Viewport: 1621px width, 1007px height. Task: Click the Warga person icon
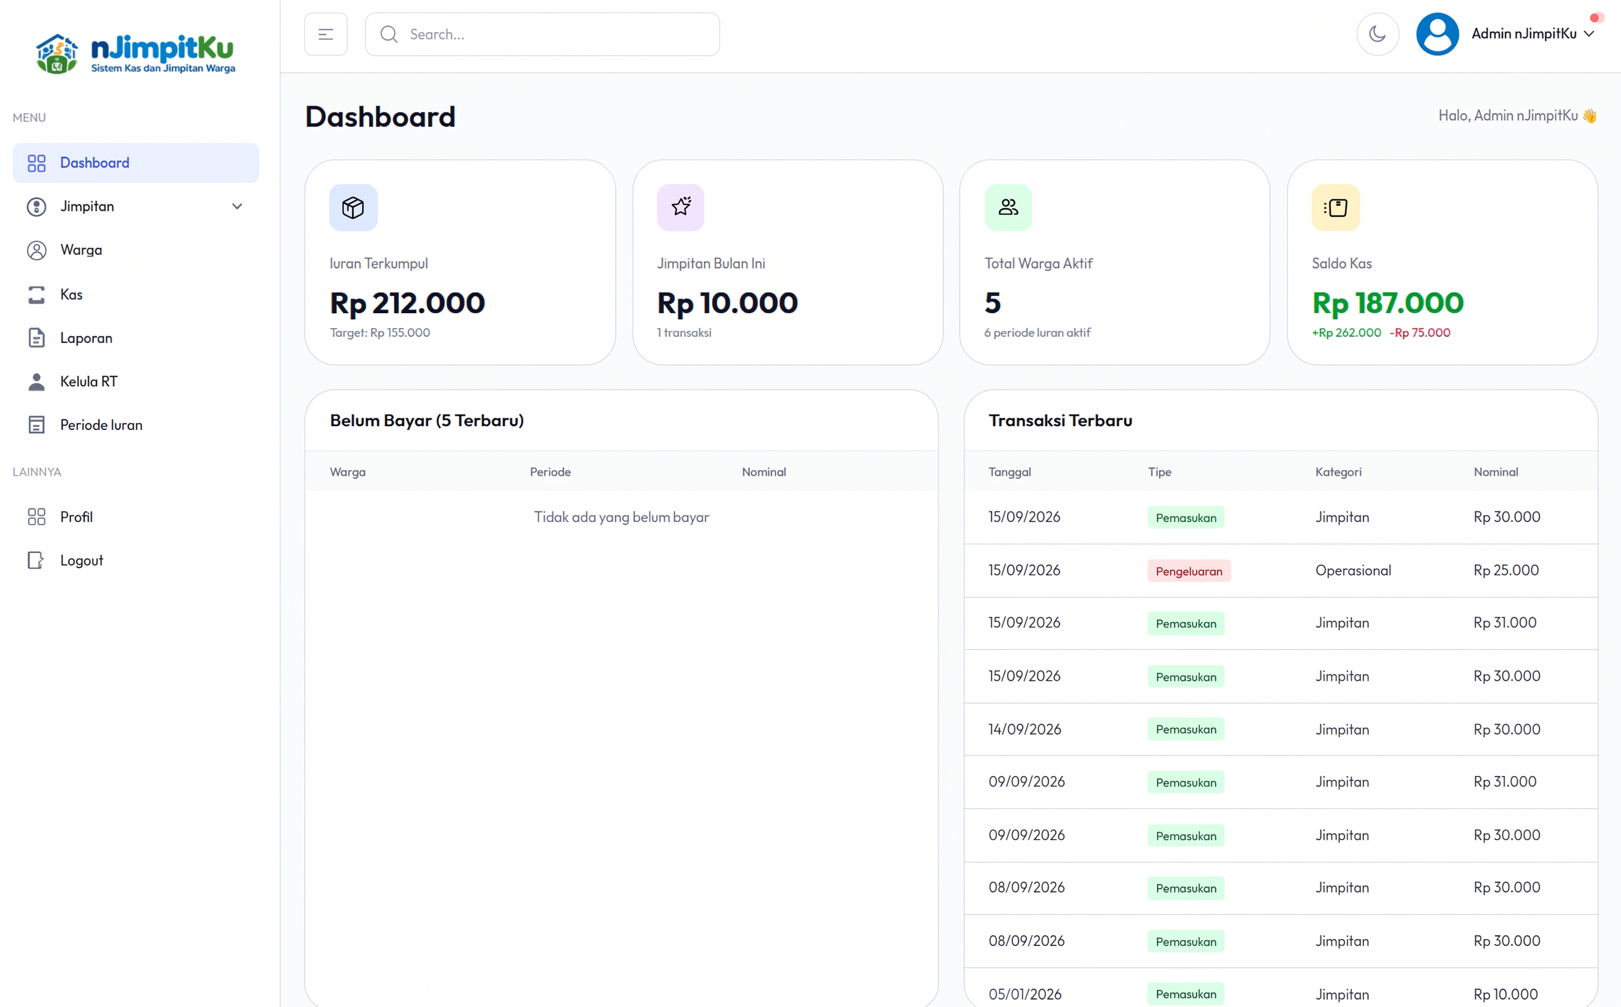pyautogui.click(x=36, y=250)
